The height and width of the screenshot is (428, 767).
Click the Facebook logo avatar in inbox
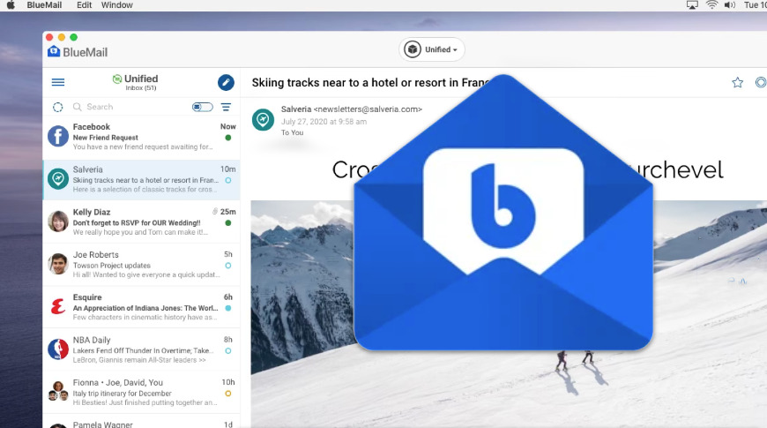tap(58, 136)
